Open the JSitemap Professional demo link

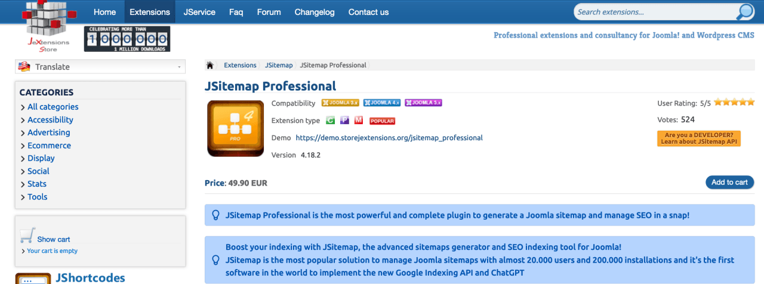[x=389, y=138]
